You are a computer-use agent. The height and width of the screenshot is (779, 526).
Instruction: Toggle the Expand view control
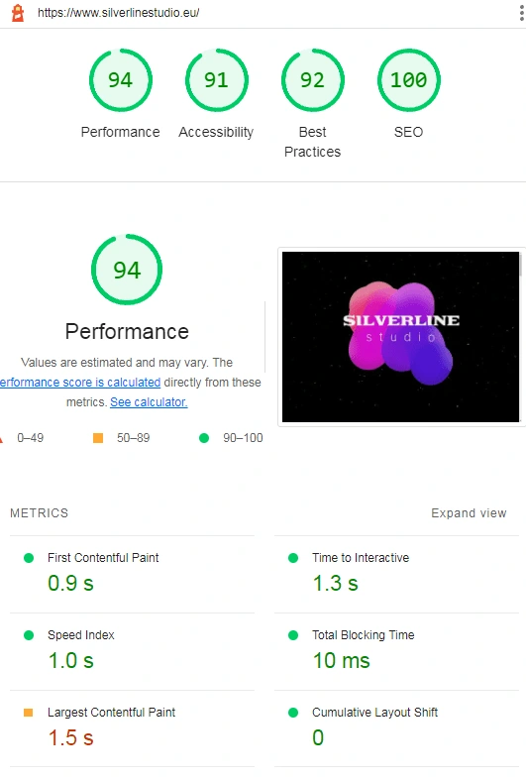(x=469, y=513)
